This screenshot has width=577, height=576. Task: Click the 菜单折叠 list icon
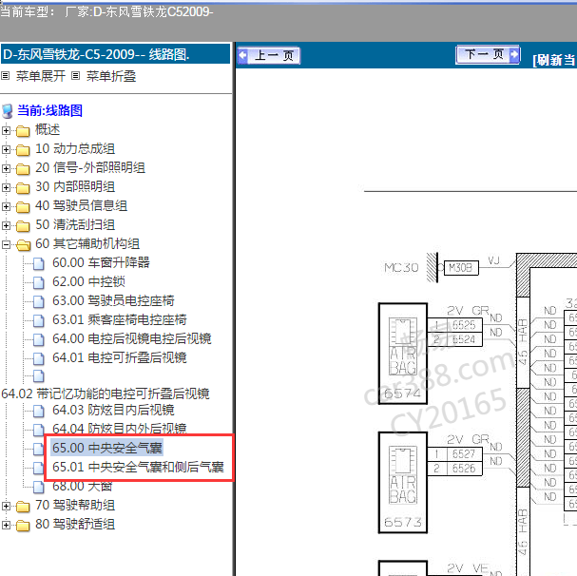point(75,76)
